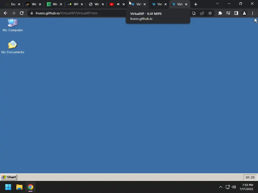Open the media controls icon
Viewport: 258px width, 193px height.
point(228,13)
